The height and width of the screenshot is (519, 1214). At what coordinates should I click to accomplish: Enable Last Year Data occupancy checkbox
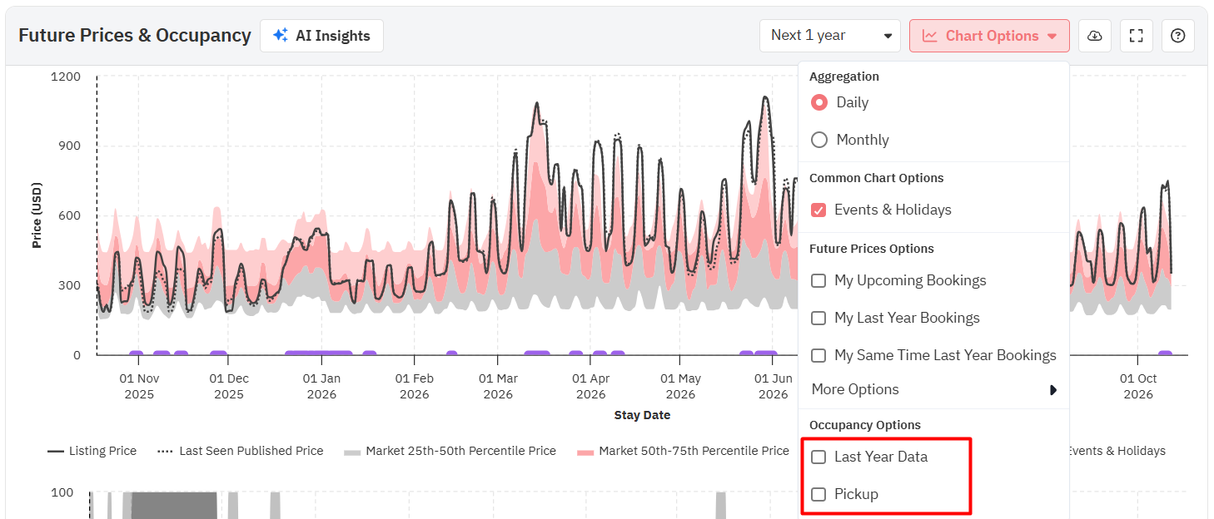(x=818, y=457)
